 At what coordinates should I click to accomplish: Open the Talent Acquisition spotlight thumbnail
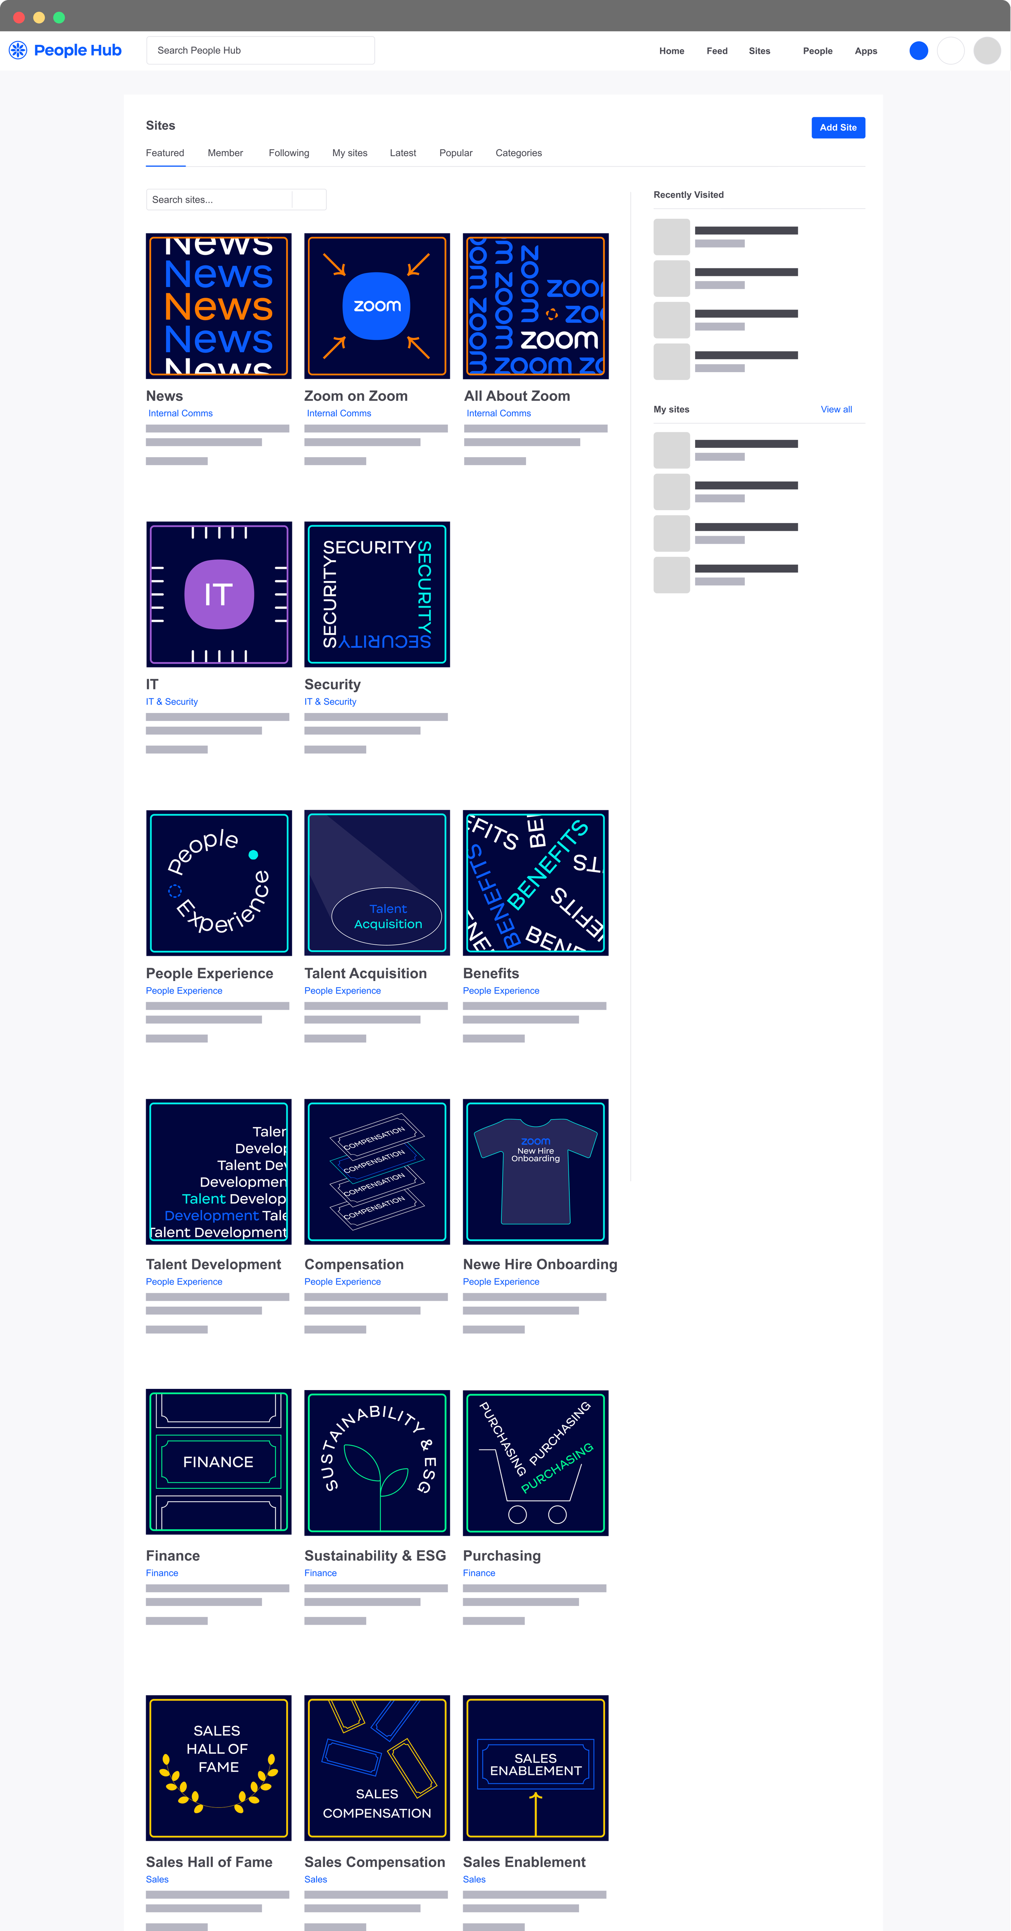pyautogui.click(x=377, y=883)
